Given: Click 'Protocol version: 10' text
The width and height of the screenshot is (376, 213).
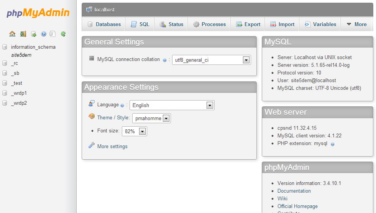Looking at the screenshot, I should pyautogui.click(x=299, y=73).
